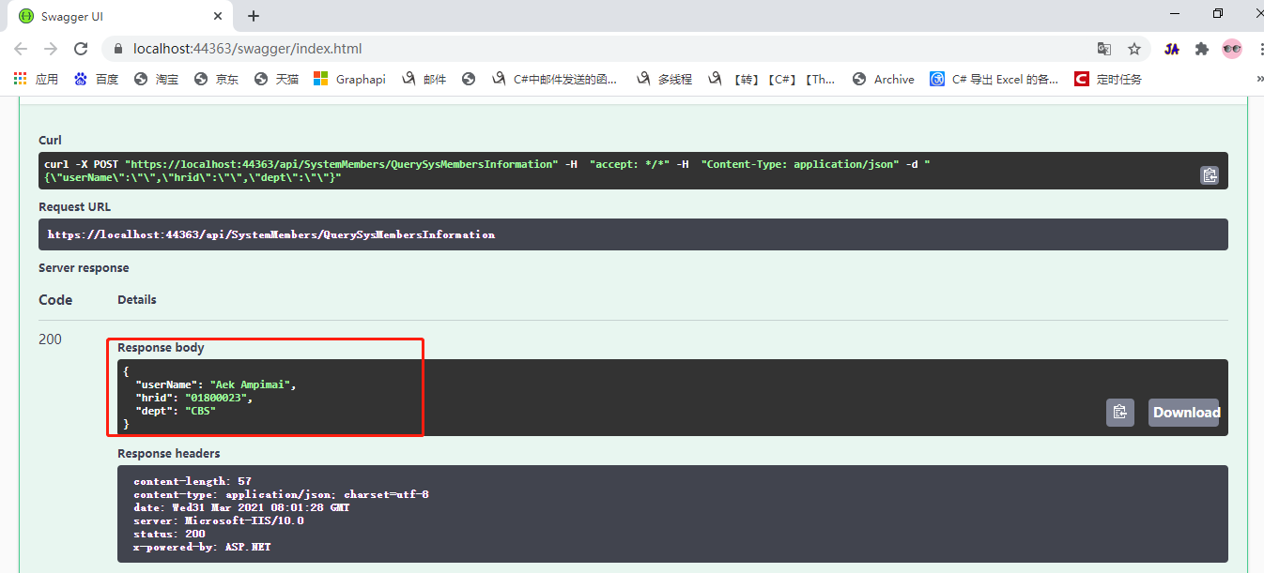The width and height of the screenshot is (1264, 573).
Task: Click the 200 response code
Action: coord(50,339)
